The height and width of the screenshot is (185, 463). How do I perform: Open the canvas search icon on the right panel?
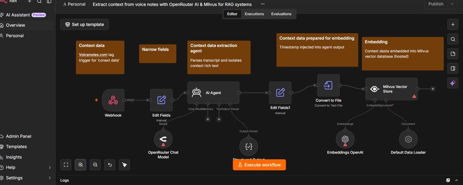pos(453,39)
